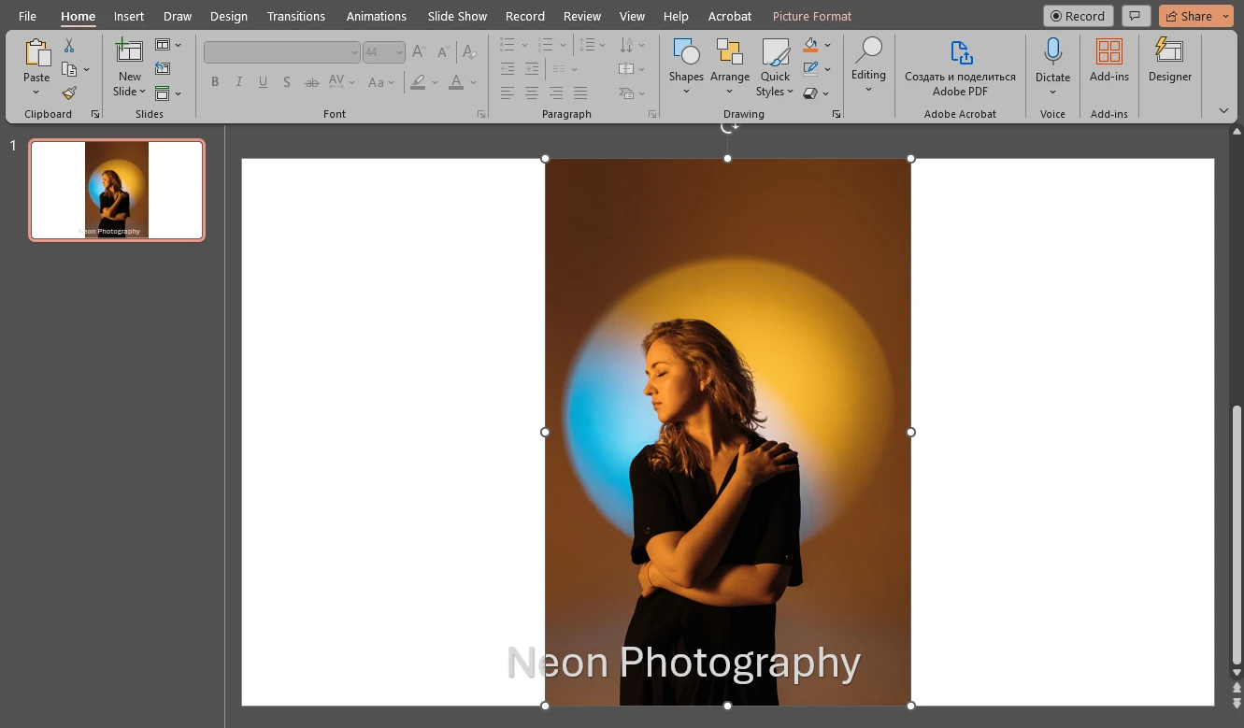The height and width of the screenshot is (728, 1244).
Task: Start recording with the Record button
Action: (x=1077, y=15)
